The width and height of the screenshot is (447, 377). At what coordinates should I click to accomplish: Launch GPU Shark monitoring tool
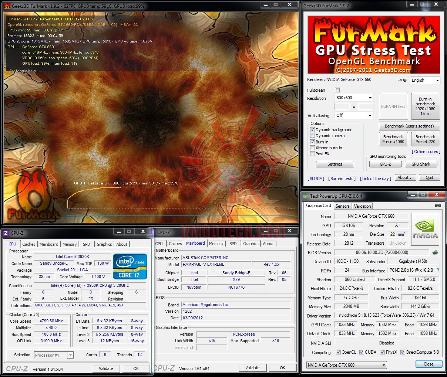tap(421, 164)
